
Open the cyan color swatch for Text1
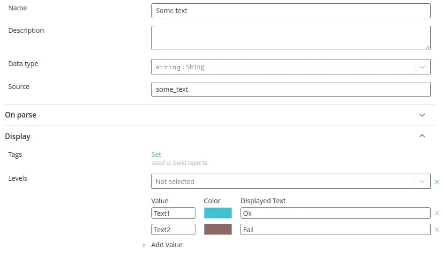tap(218, 213)
